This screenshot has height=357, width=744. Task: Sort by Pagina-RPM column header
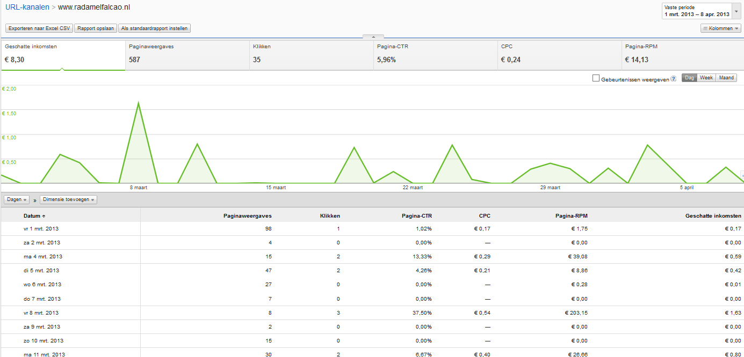point(571,216)
